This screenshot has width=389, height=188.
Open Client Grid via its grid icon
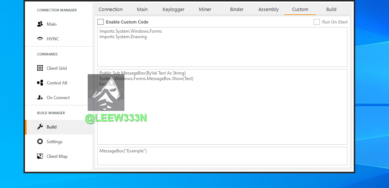[x=40, y=68]
